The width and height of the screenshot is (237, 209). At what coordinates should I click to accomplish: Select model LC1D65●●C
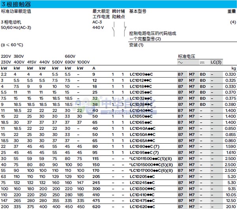pos(141,122)
